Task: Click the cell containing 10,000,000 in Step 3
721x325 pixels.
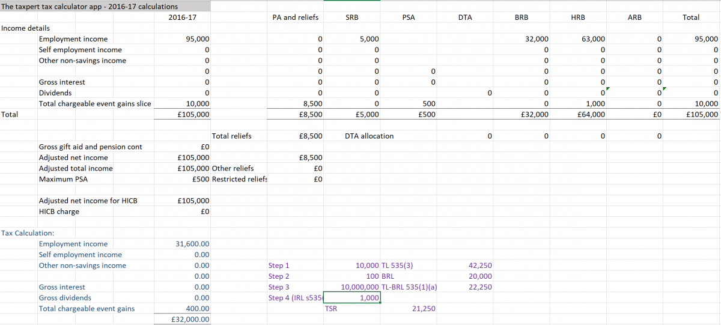Action: [359, 287]
